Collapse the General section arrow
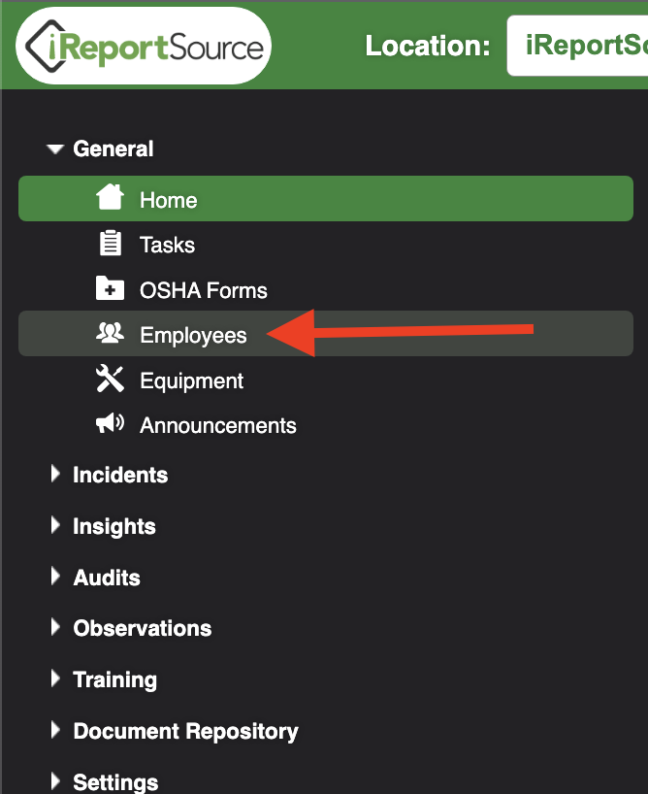The width and height of the screenshot is (648, 794). 55,149
